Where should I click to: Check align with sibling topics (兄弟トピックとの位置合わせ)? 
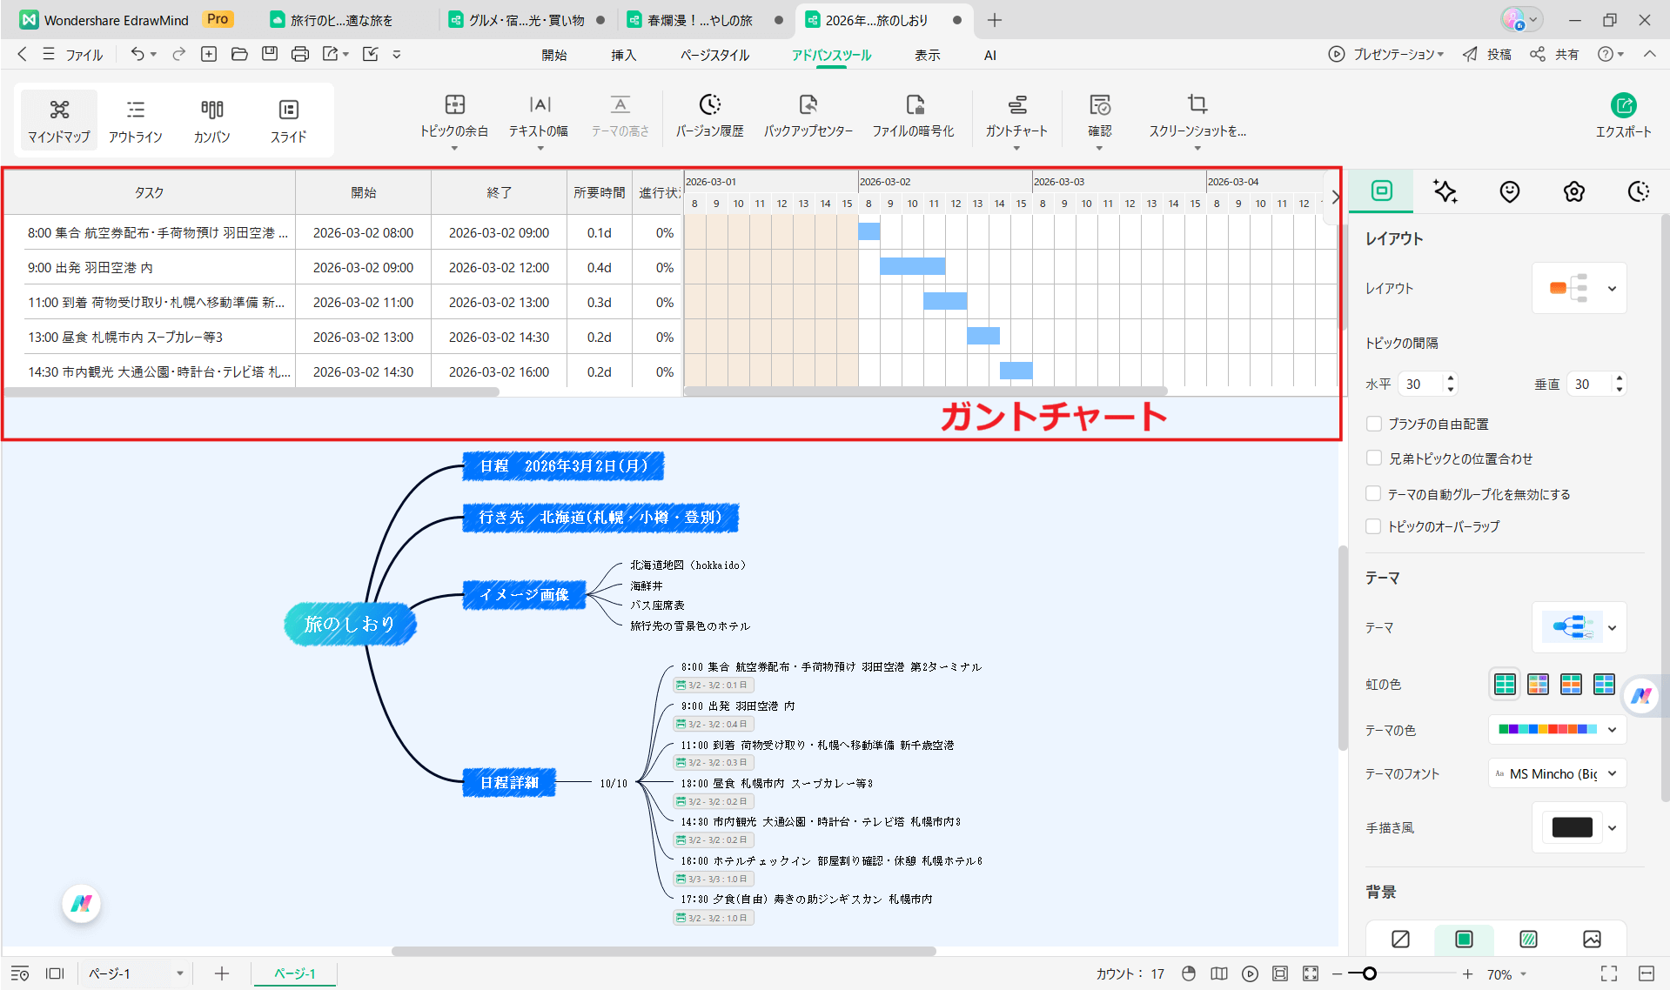[1374, 458]
